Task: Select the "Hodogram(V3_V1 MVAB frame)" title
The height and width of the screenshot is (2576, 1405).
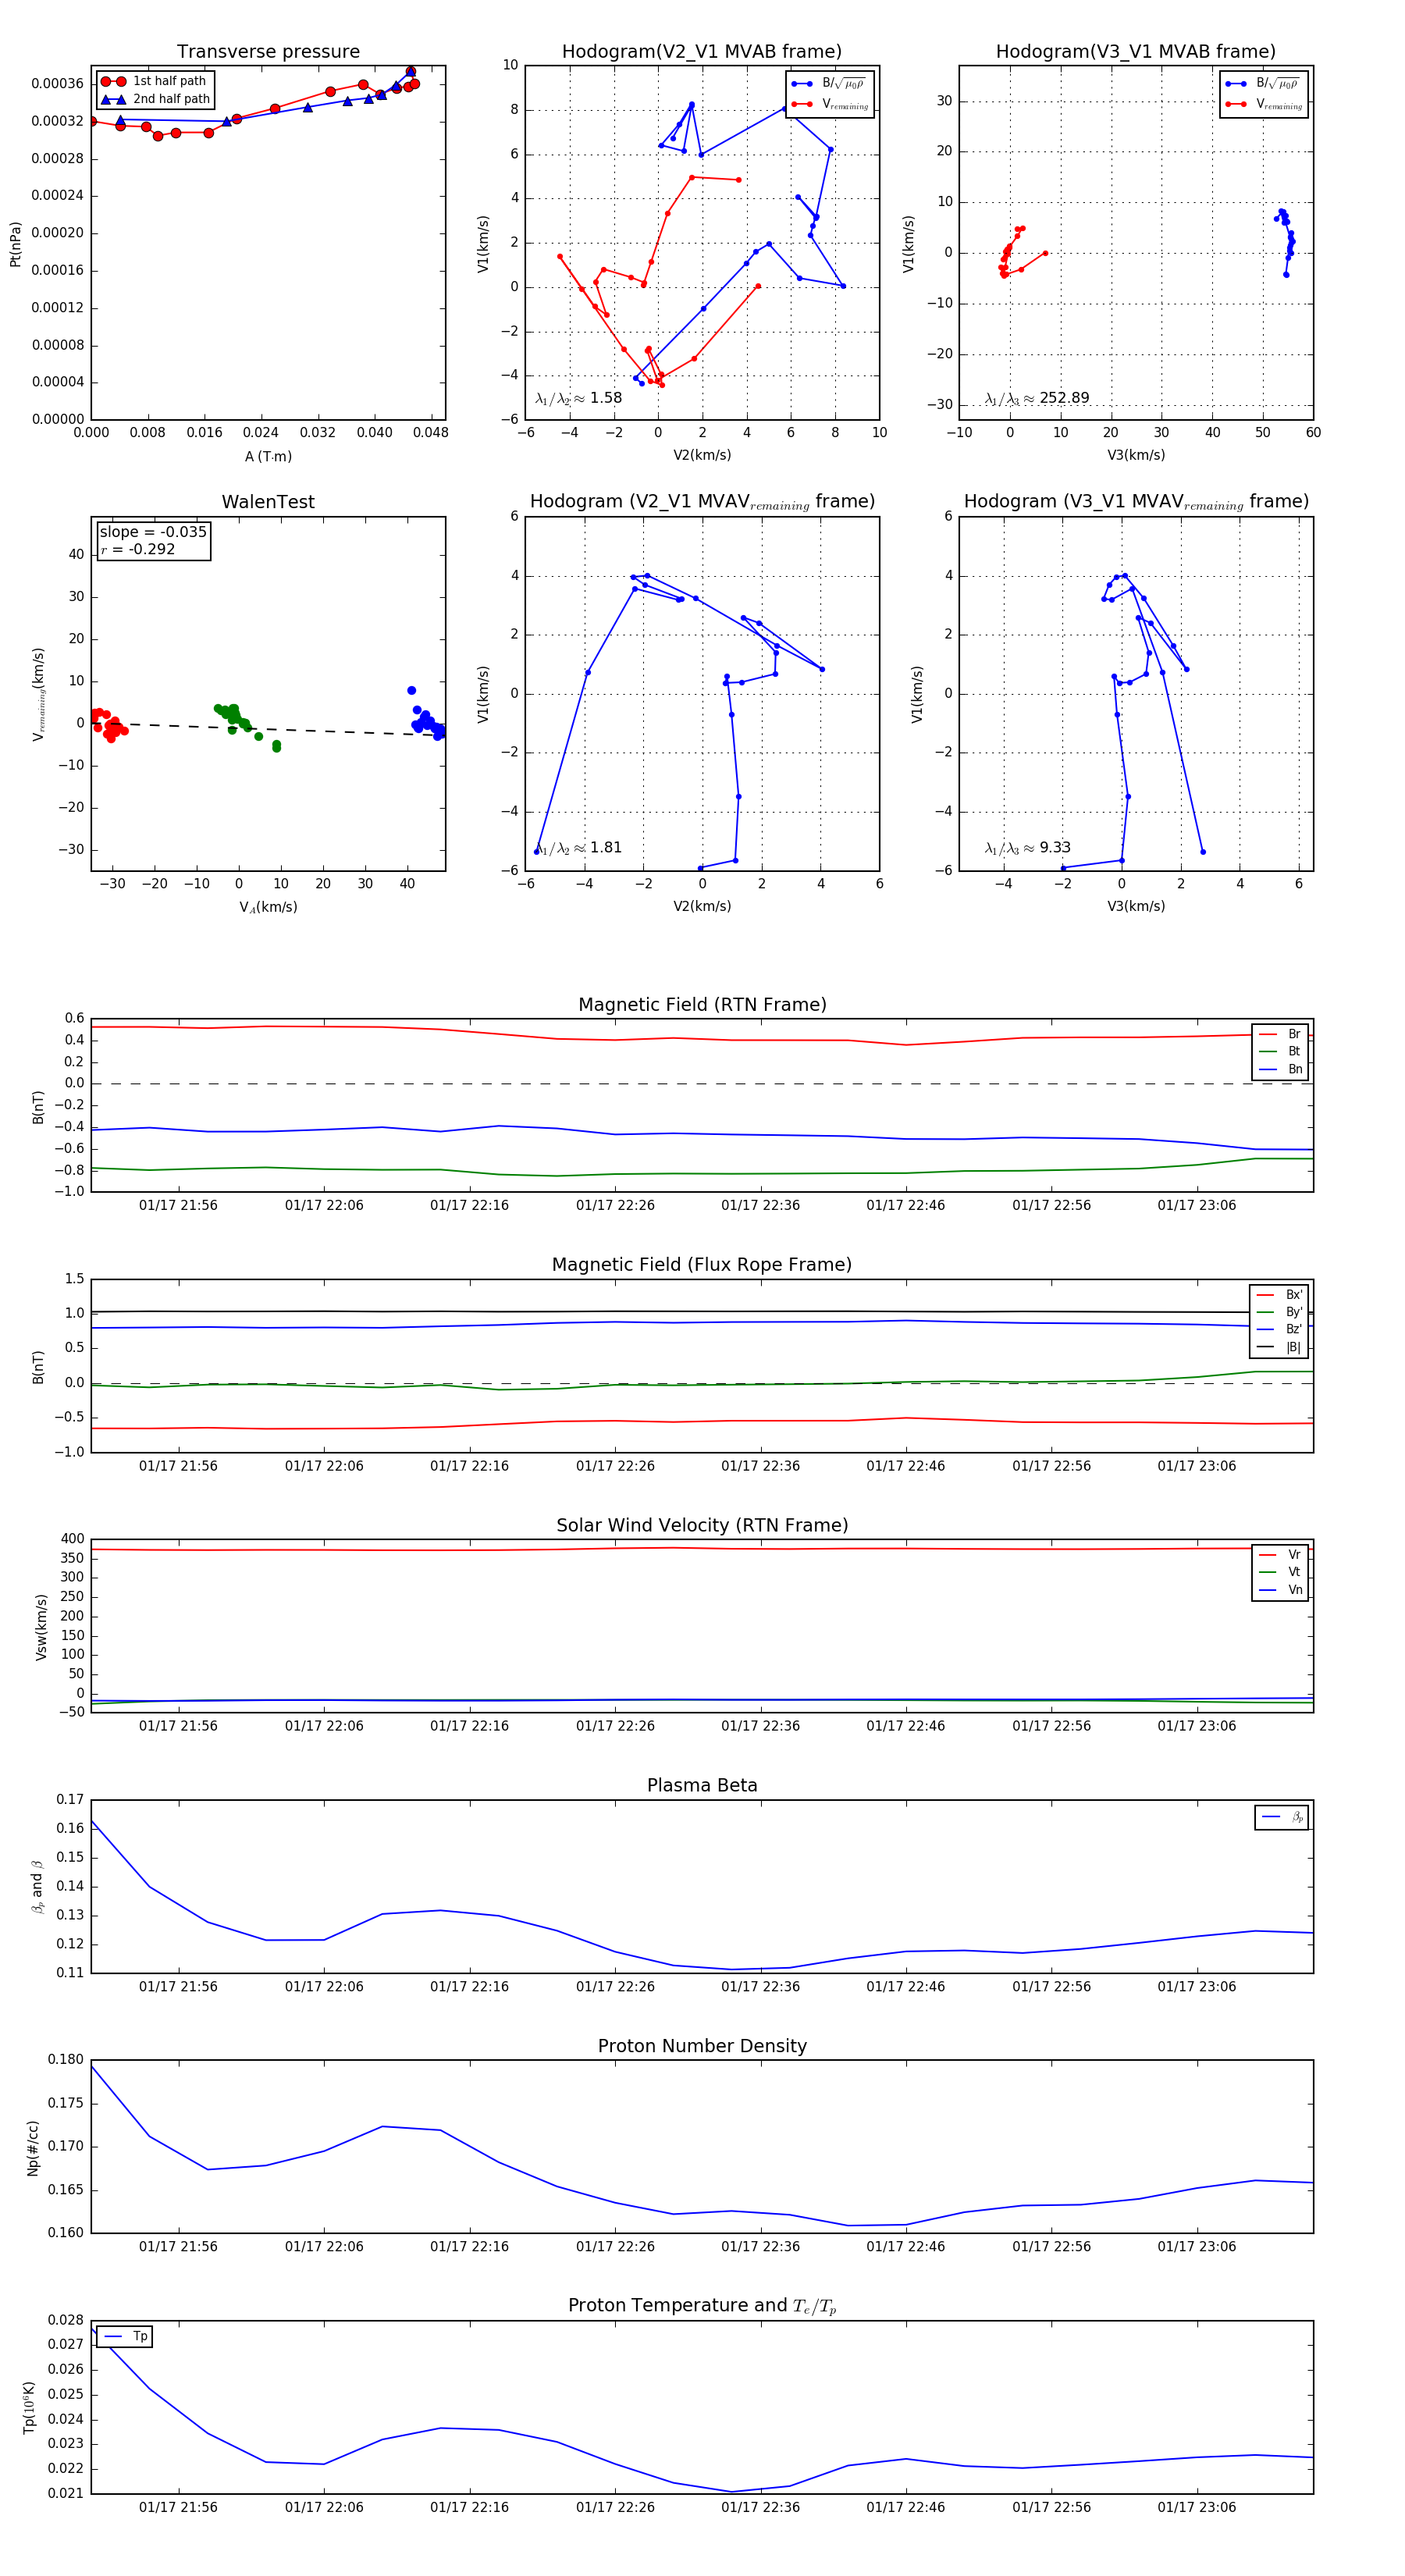Action: point(1136,52)
